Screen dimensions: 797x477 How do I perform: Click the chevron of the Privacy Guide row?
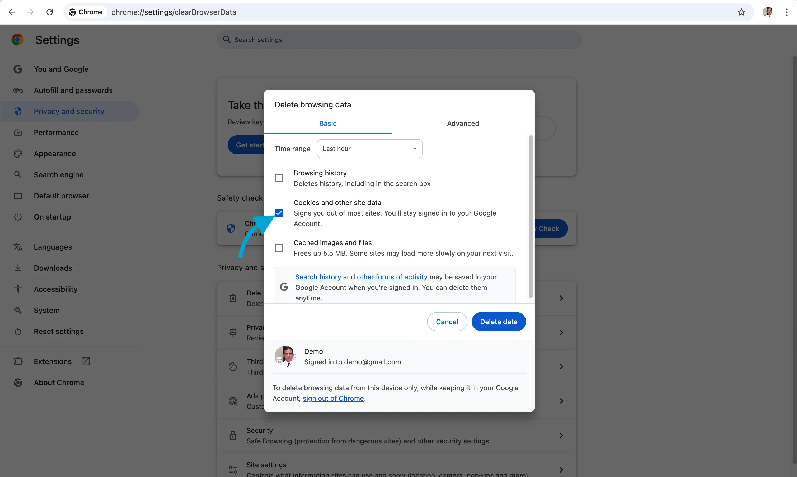[561, 332]
